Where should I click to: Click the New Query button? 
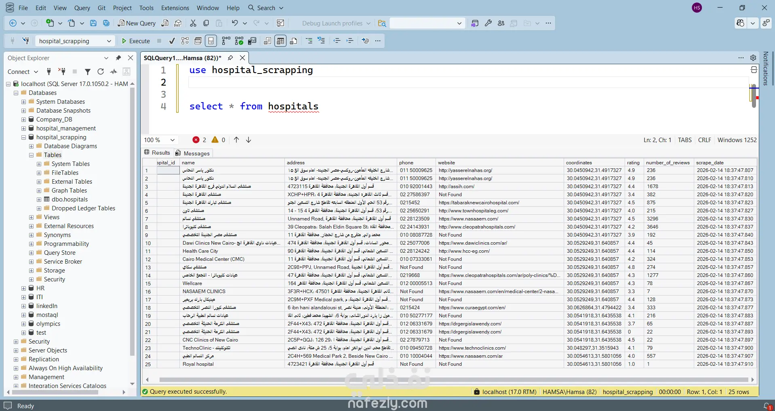pos(137,23)
